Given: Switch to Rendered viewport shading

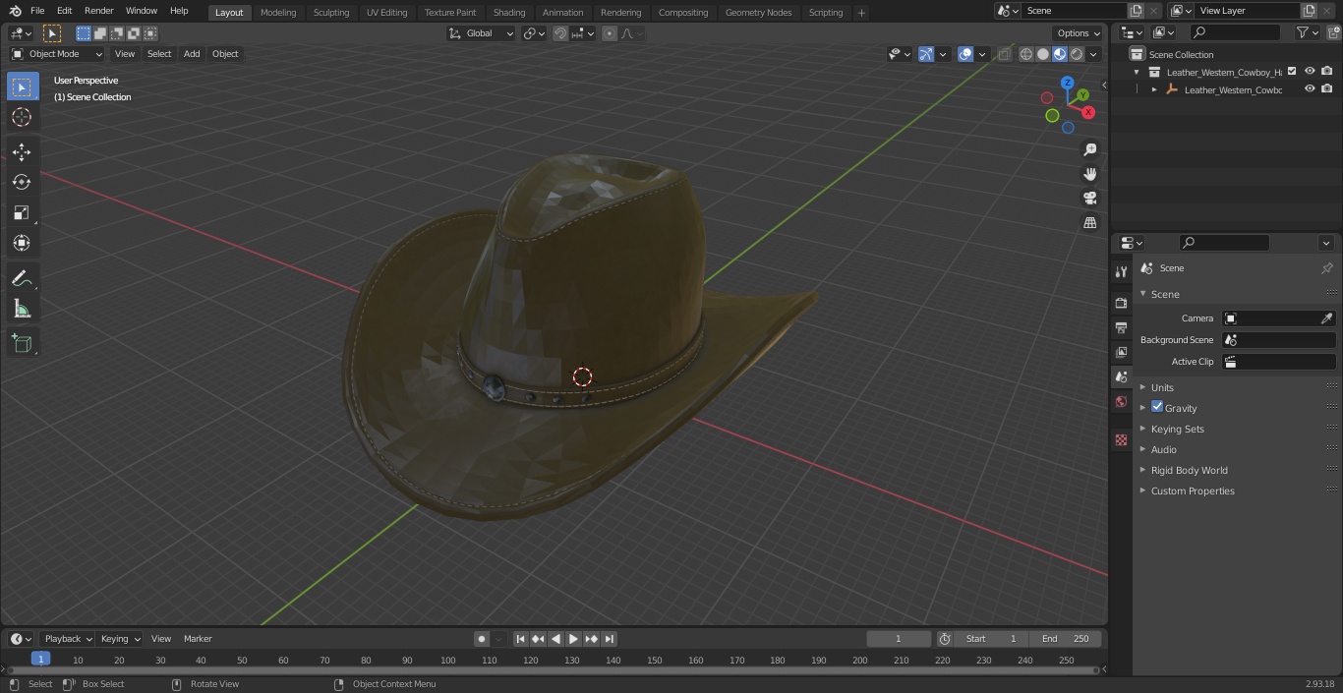Looking at the screenshot, I should 1077,54.
